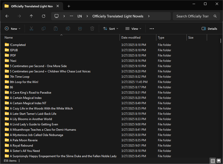Image resolution: width=223 pixels, height=164 pixels.
Task: Click the Copy icon in toolbar
Action: [x=44, y=29]
